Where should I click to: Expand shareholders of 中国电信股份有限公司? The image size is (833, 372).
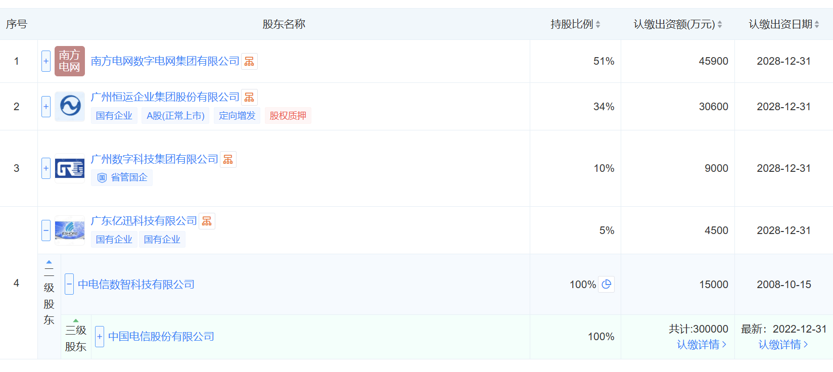point(100,337)
